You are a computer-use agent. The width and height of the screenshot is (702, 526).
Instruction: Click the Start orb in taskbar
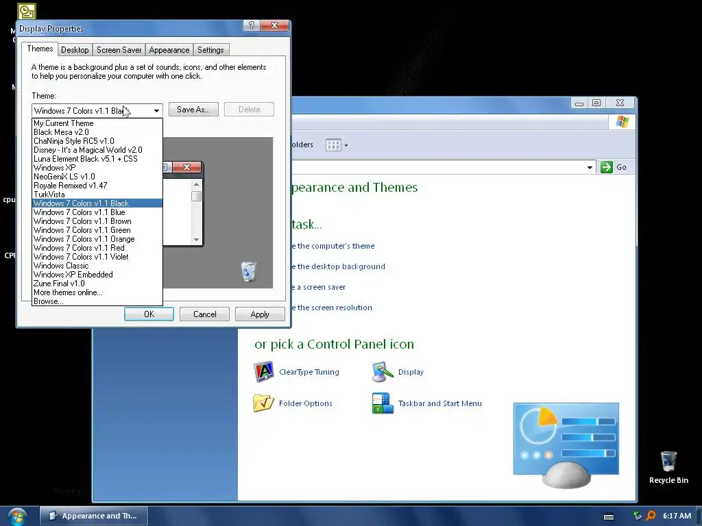[x=16, y=516]
